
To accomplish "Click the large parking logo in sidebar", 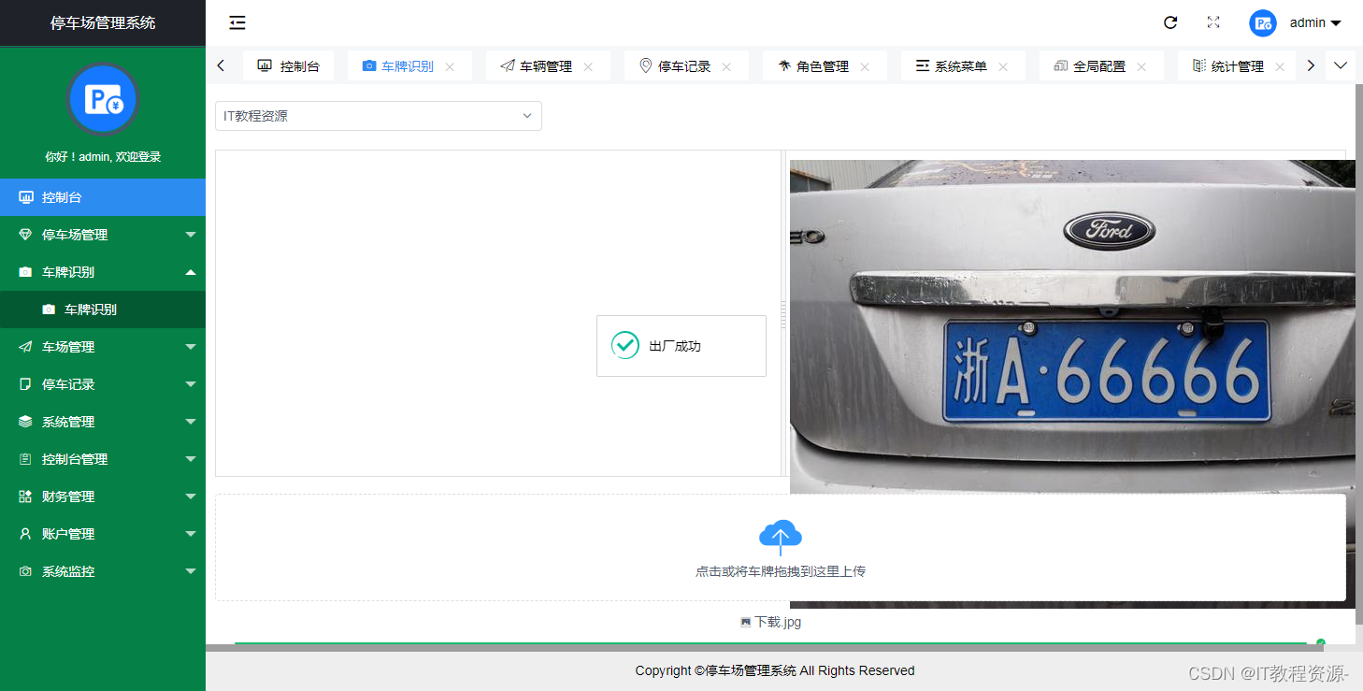I will (103, 99).
